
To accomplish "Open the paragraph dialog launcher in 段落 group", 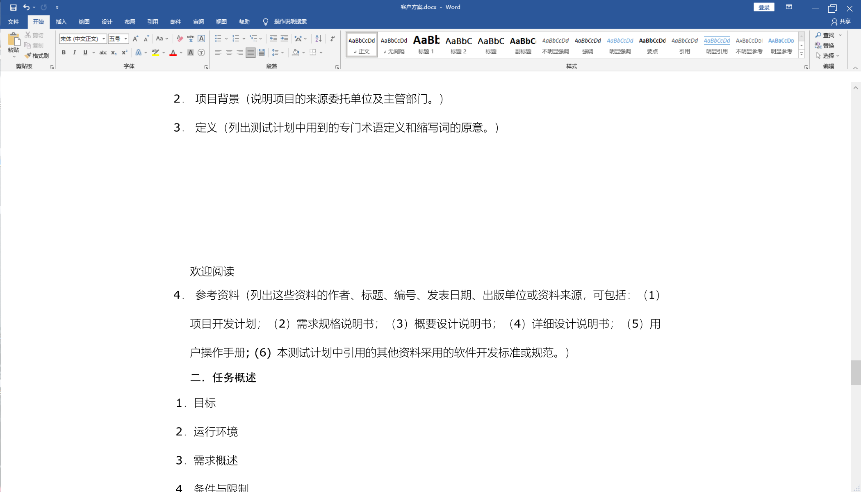I will [x=337, y=67].
